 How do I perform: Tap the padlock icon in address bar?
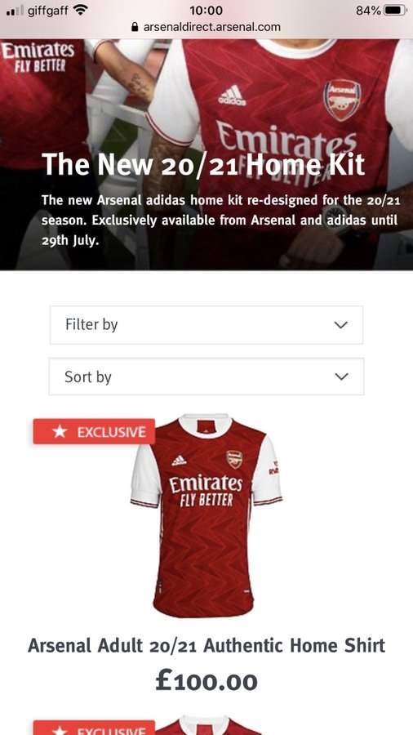[135, 27]
